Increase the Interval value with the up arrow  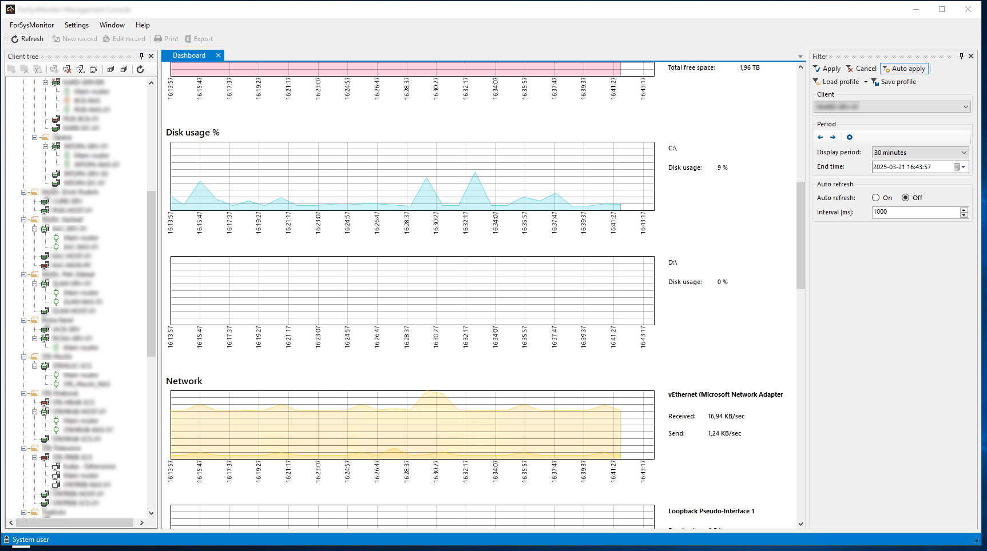click(964, 210)
